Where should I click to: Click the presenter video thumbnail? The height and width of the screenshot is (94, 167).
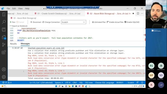coord(156,14)
